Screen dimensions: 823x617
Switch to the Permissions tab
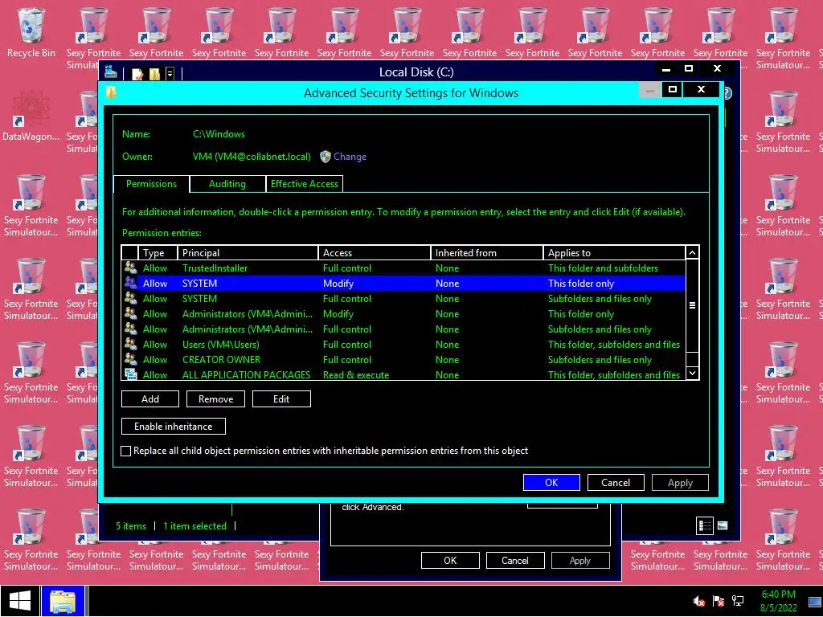[x=151, y=184]
